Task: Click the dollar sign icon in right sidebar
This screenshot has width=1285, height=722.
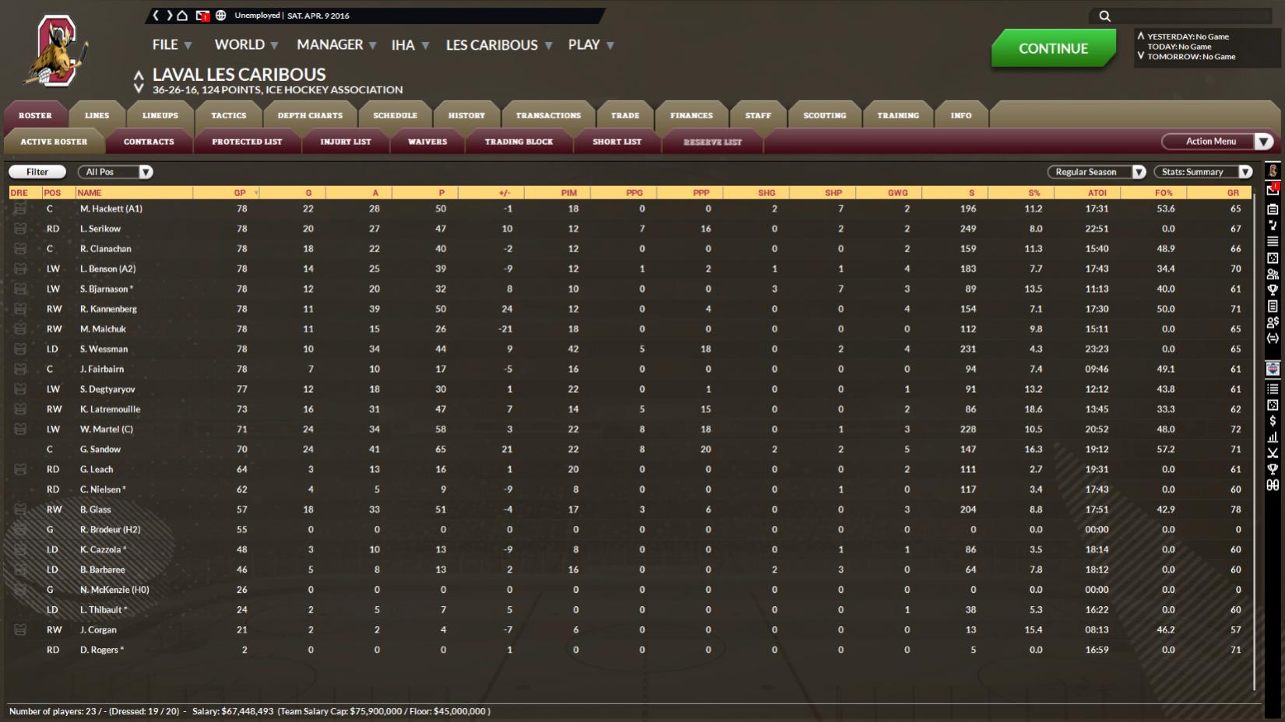Action: 1273,421
